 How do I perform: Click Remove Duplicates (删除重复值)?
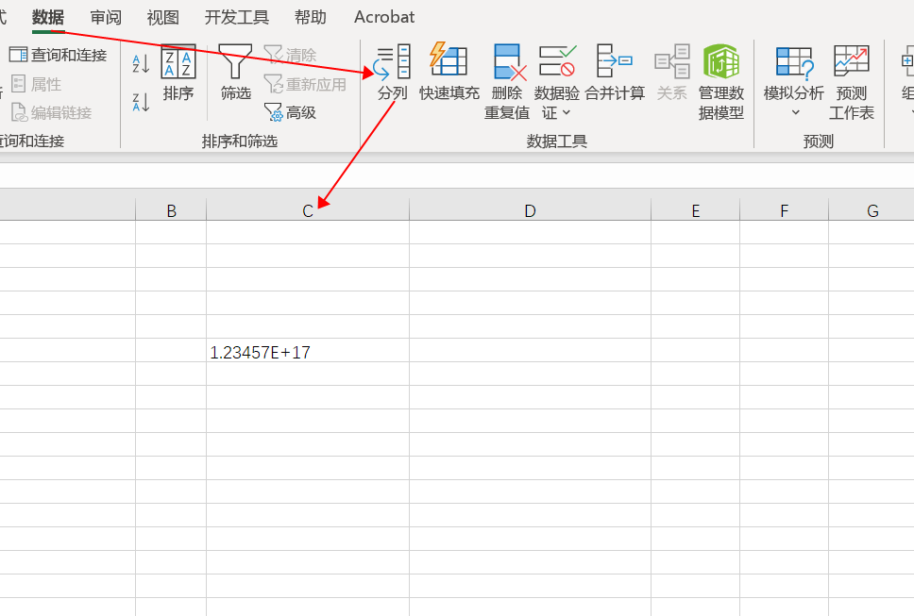point(506,81)
